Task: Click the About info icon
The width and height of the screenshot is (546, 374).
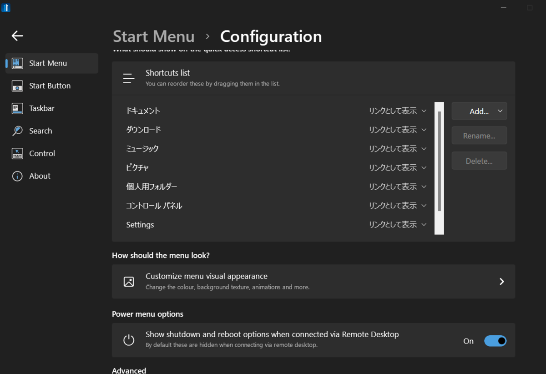Action: [x=17, y=176]
